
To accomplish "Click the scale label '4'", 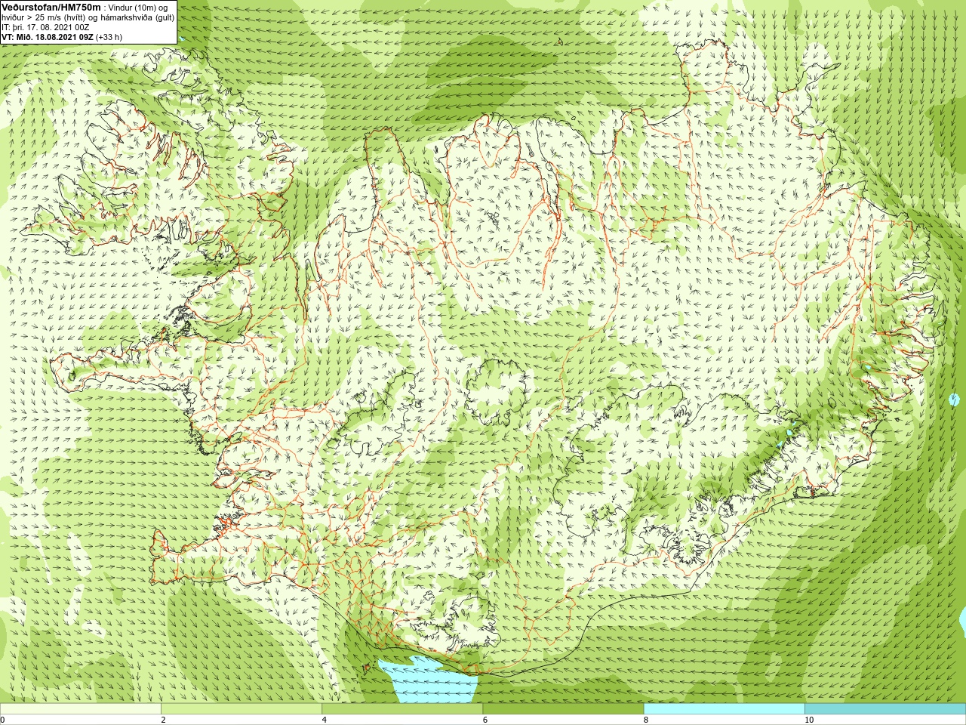I will coord(325,720).
